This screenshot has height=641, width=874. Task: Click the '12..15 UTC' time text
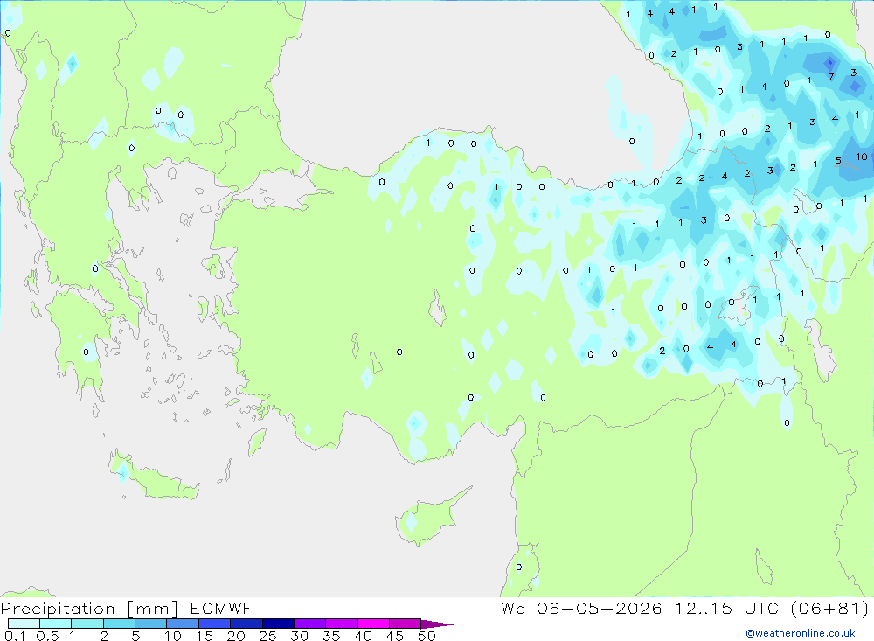[x=726, y=608]
